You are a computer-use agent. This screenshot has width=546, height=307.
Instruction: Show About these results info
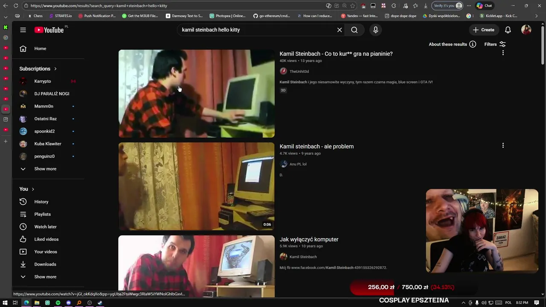pos(452,44)
